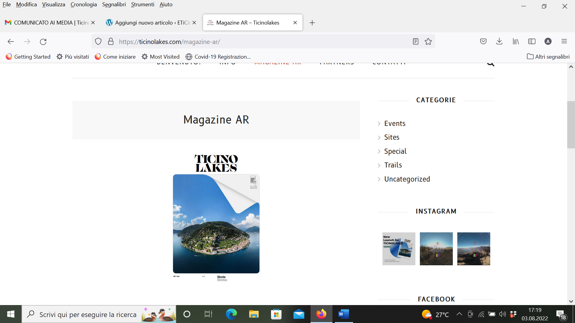
Task: Open Windows Start menu
Action: tap(11, 314)
